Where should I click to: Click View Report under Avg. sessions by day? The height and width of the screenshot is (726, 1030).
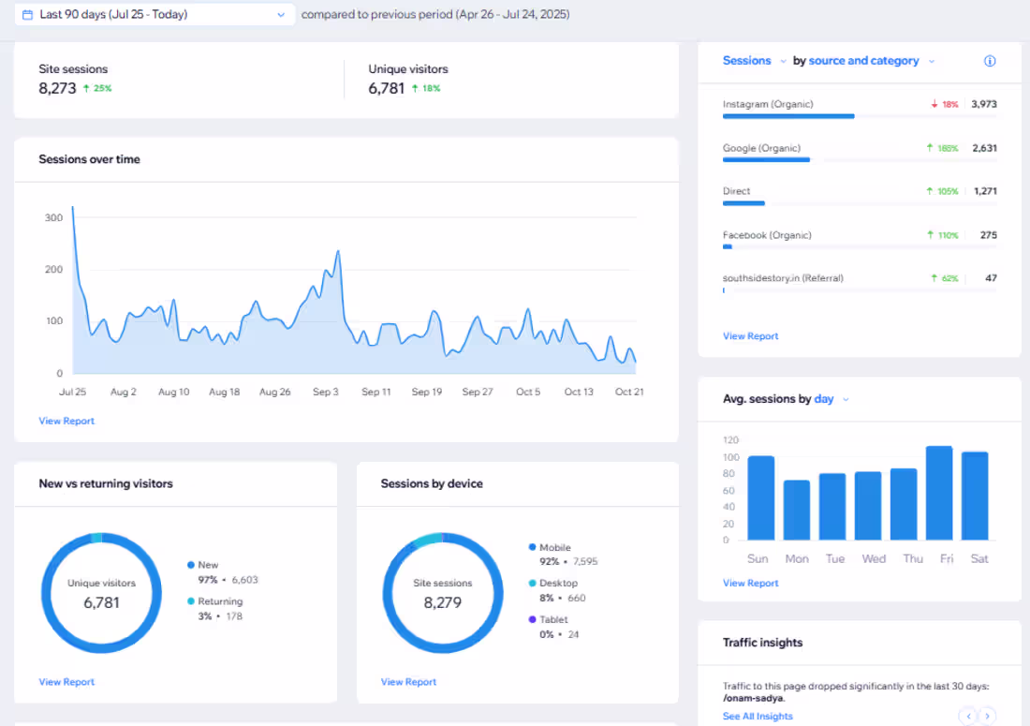(x=750, y=583)
